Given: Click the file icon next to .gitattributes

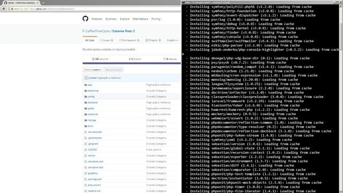Looking at the screenshot, I should tap(86, 138).
